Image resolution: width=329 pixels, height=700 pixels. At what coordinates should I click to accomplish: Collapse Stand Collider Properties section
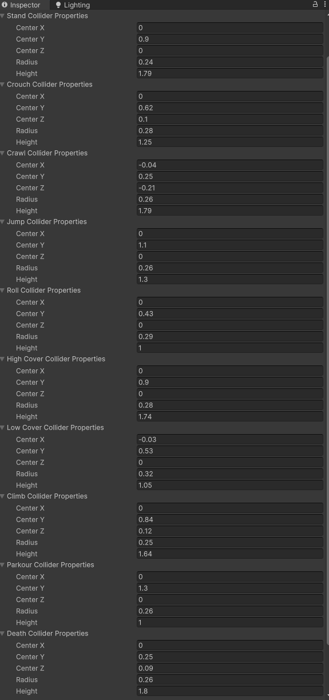[x=3, y=16]
